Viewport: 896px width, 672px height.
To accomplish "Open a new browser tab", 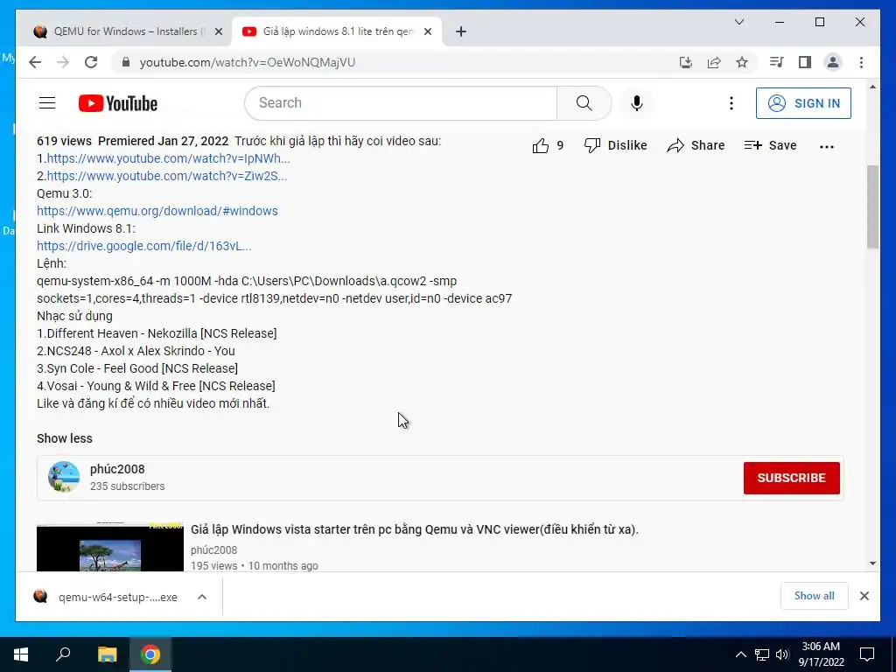I will [x=461, y=31].
